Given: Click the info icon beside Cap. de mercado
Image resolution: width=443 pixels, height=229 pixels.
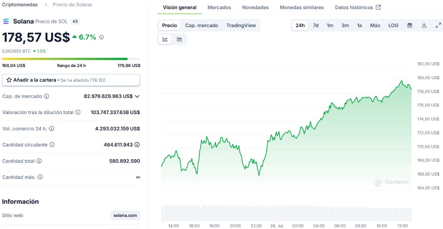Looking at the screenshot, I should point(47,96).
